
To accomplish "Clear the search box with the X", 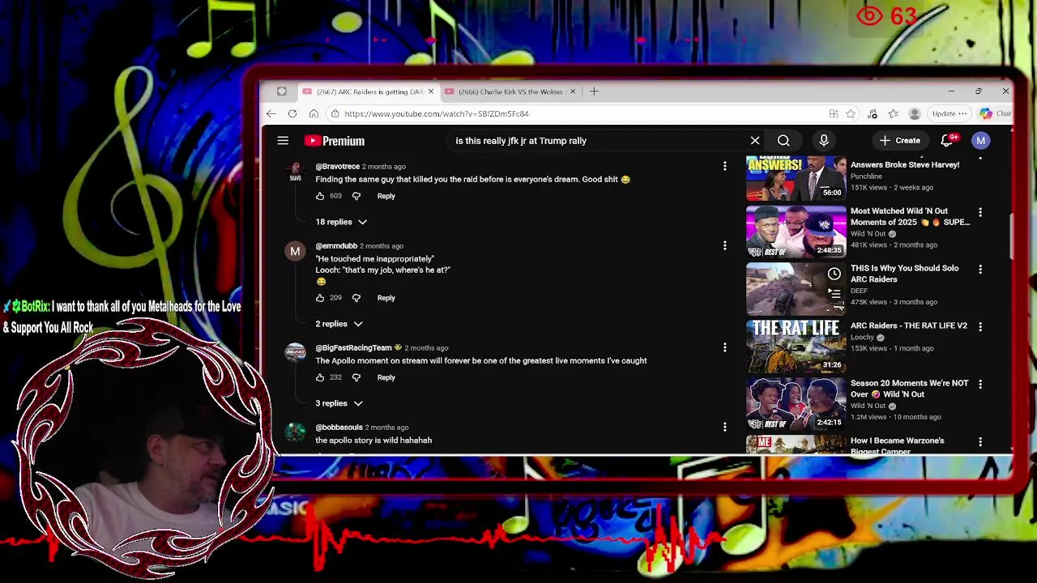I will tap(755, 141).
